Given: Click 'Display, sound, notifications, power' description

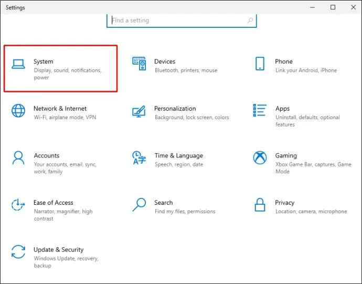Looking at the screenshot, I should [68, 73].
